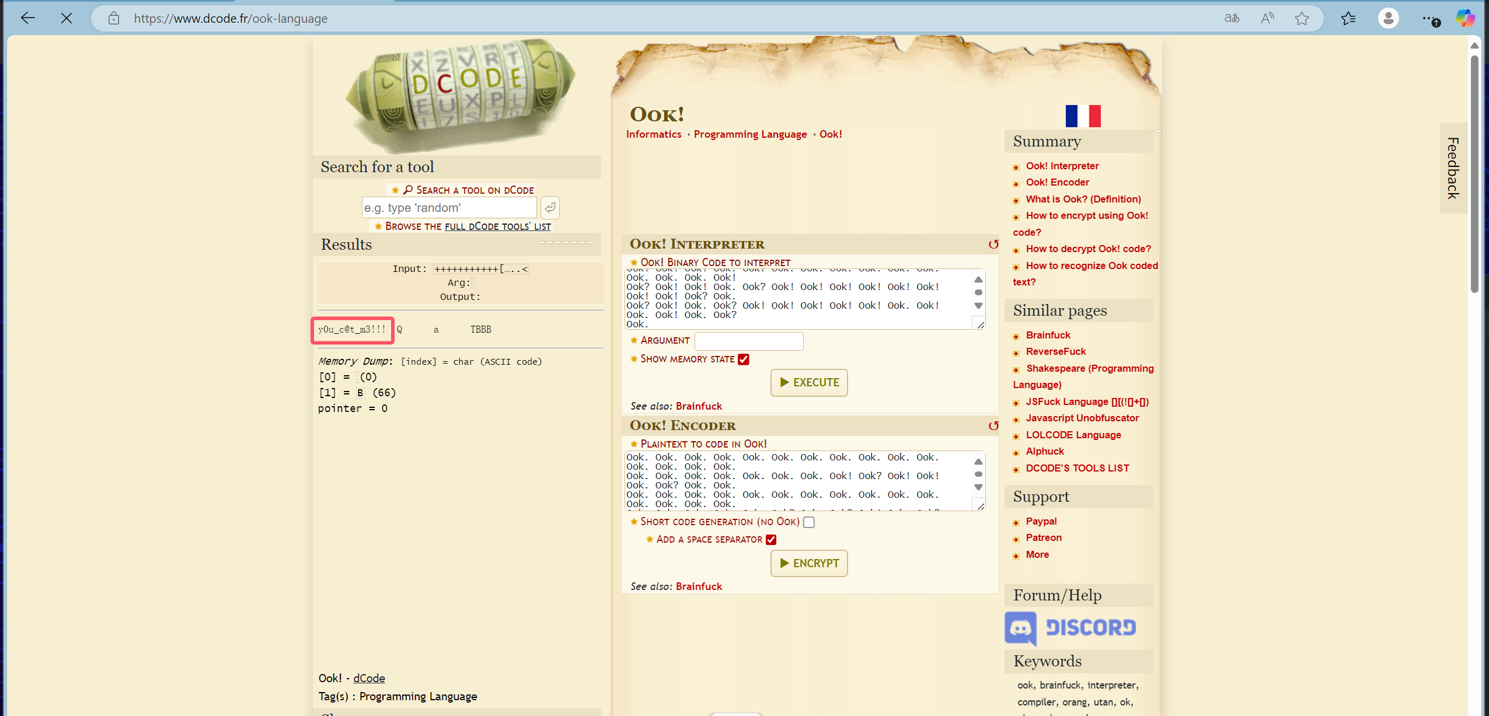Click the search submit enter icon
The width and height of the screenshot is (1489, 716).
(x=550, y=208)
